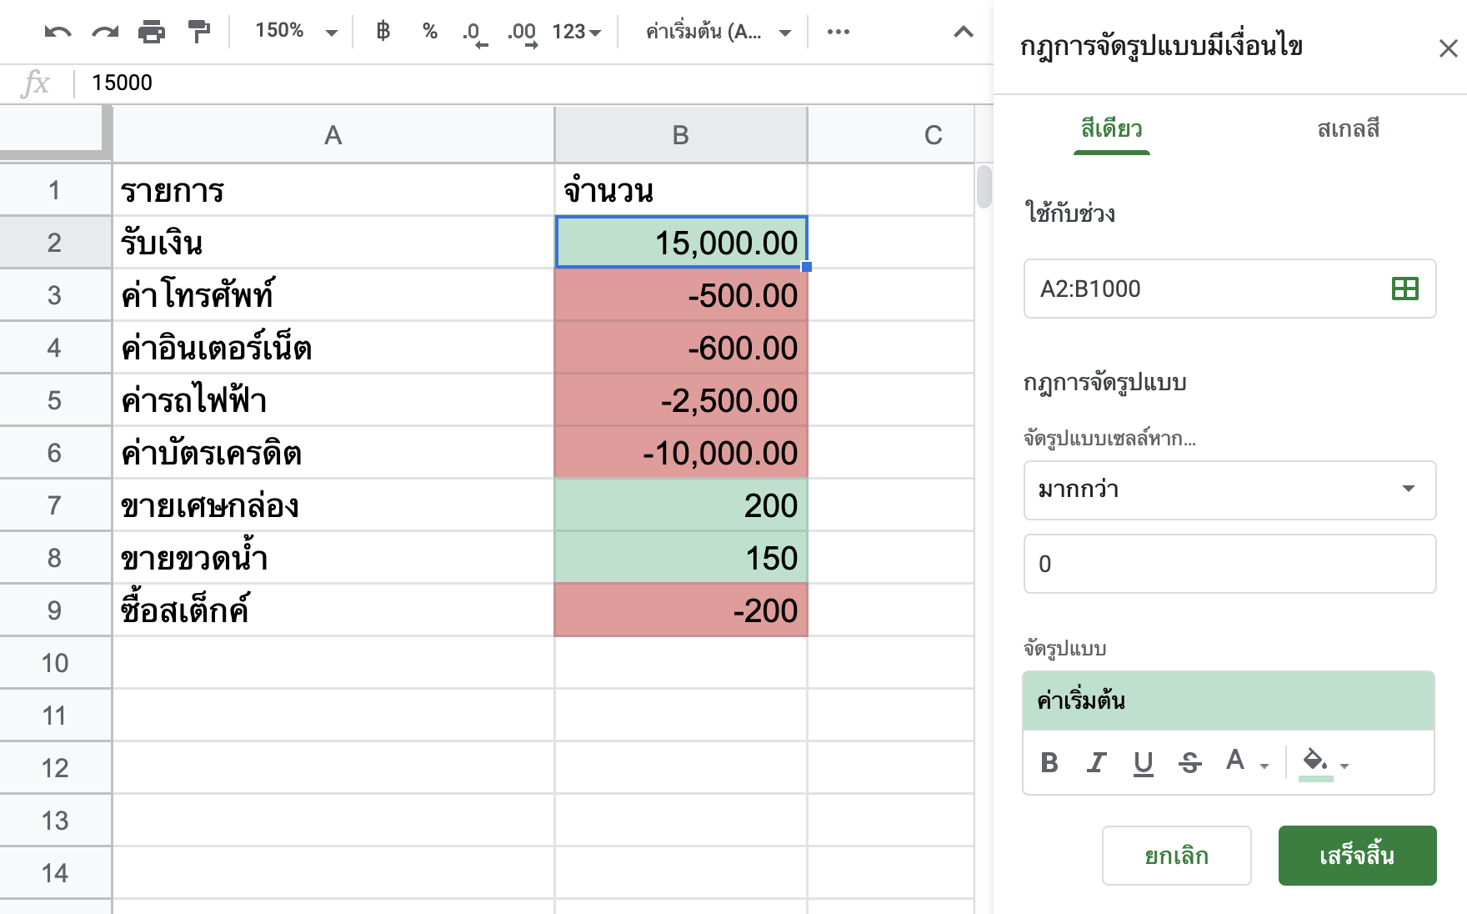Select cell รายการ
The image size is (1467, 914).
point(333,190)
